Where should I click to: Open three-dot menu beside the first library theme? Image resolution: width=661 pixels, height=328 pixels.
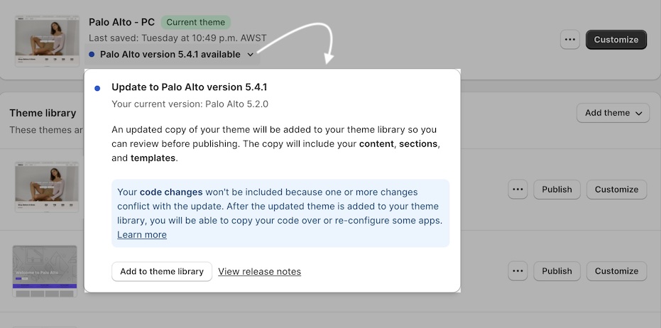tap(518, 190)
